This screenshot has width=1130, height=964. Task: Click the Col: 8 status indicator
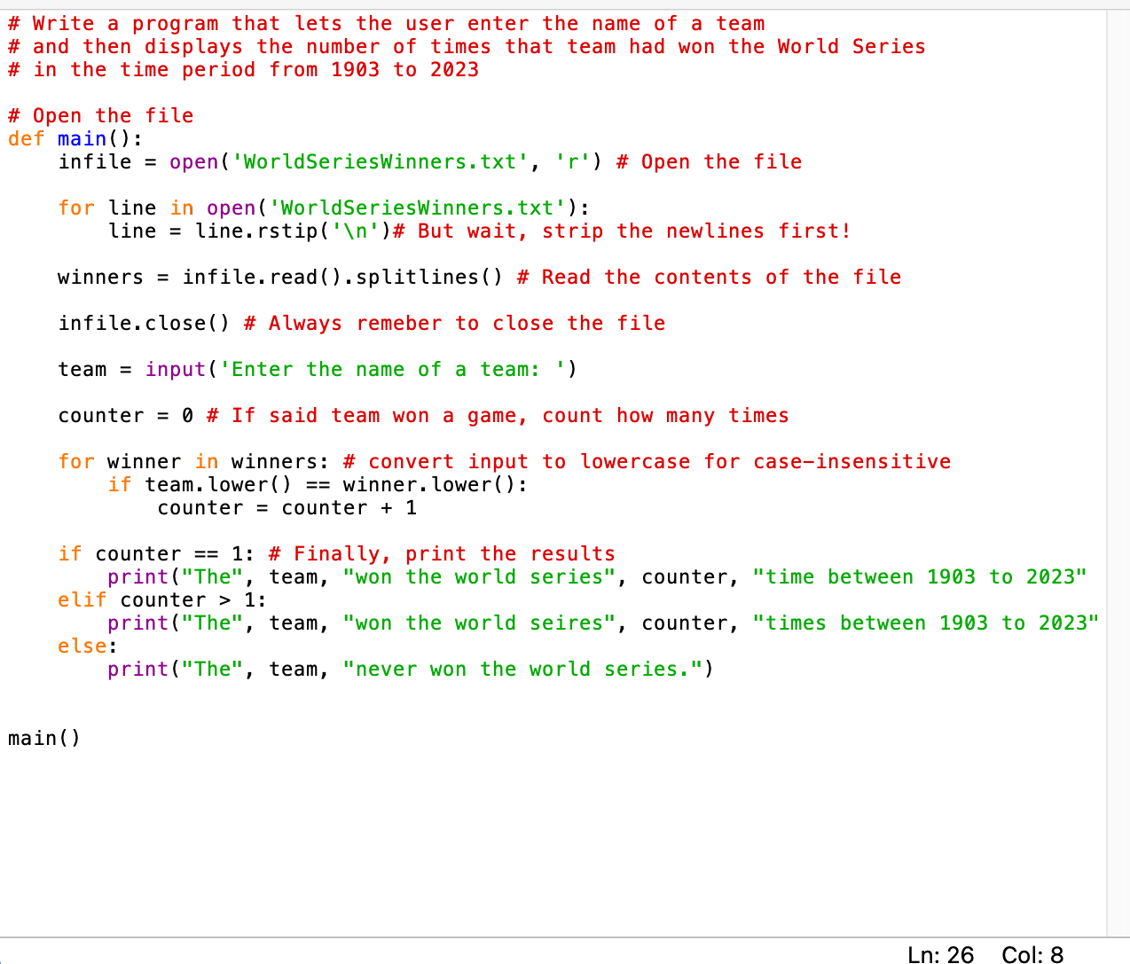[x=1033, y=954]
